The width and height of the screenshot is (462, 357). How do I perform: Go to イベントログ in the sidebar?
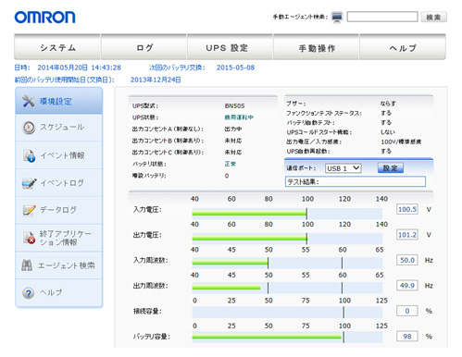[59, 183]
